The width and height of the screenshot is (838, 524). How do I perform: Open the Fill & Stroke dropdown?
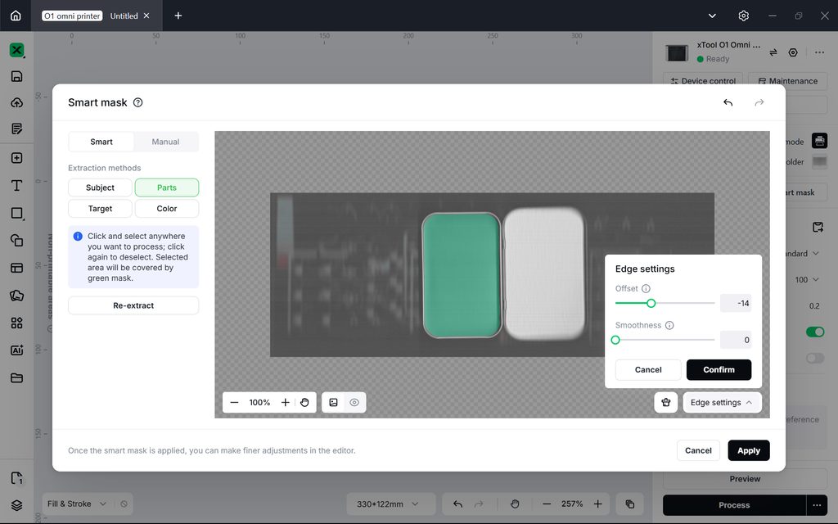tap(77, 504)
